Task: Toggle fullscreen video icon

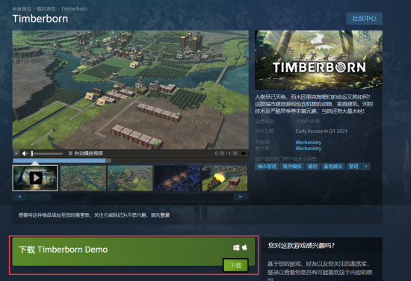Action: (x=244, y=153)
